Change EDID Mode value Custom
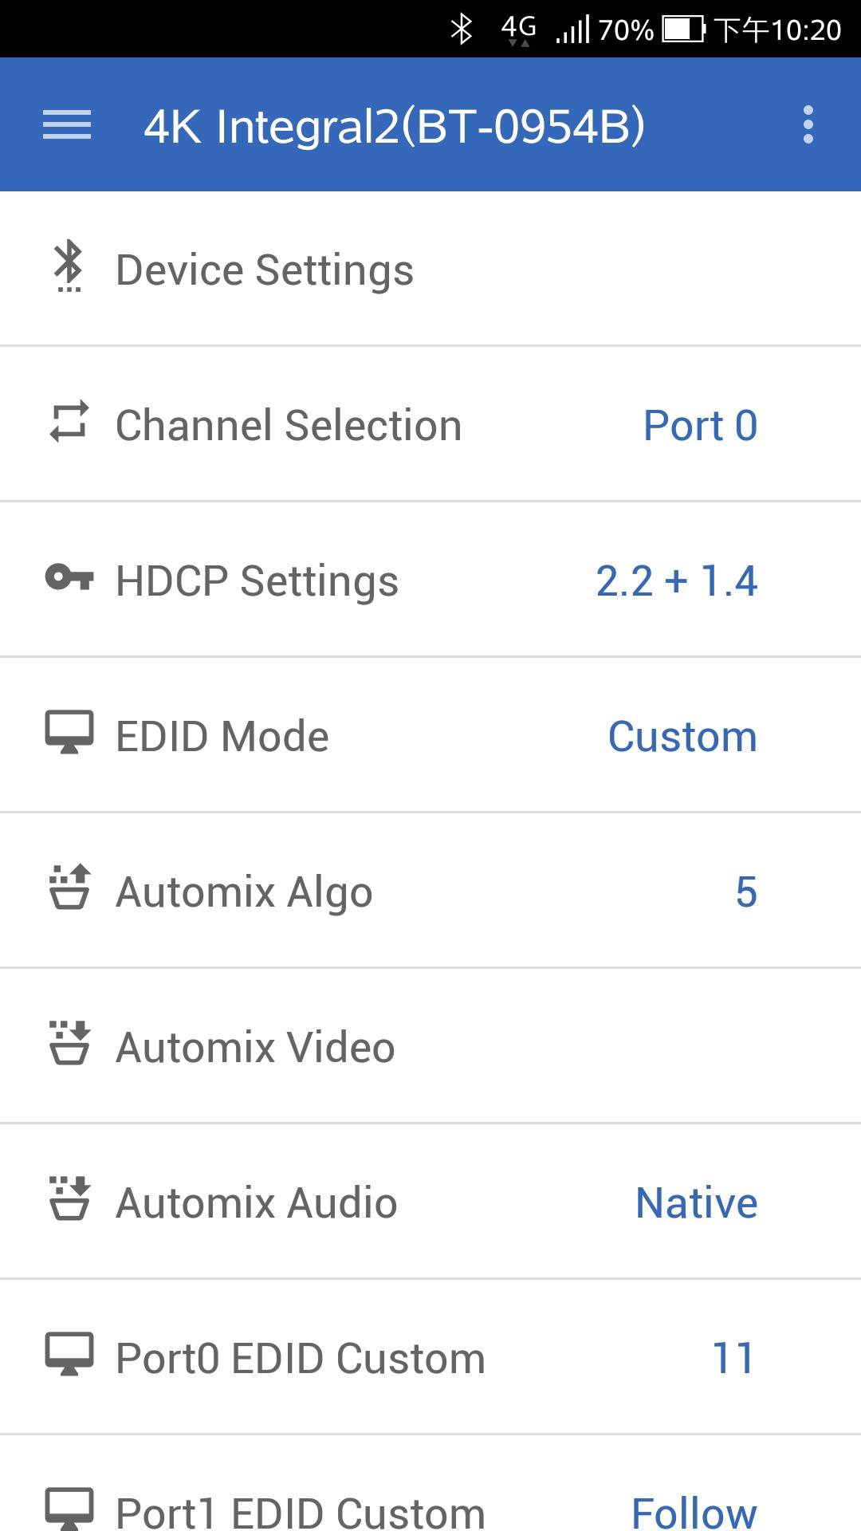 (x=682, y=736)
